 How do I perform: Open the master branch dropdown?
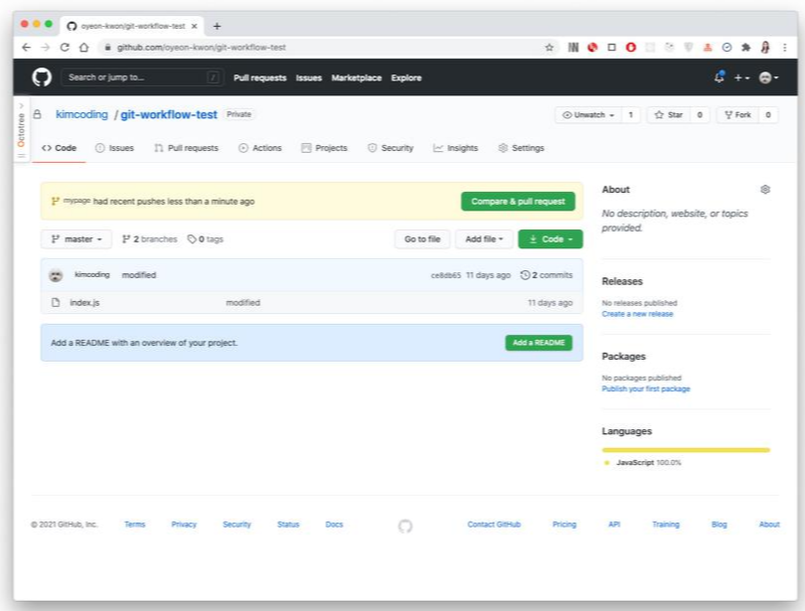pos(76,239)
